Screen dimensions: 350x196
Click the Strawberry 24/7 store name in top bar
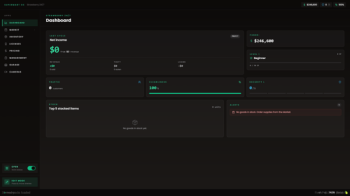36,5
